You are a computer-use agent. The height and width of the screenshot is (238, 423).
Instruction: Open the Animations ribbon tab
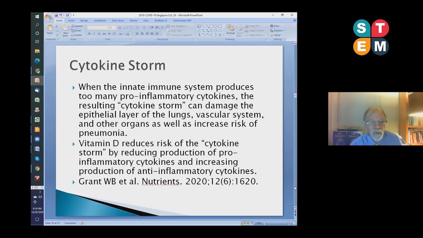tap(100, 20)
